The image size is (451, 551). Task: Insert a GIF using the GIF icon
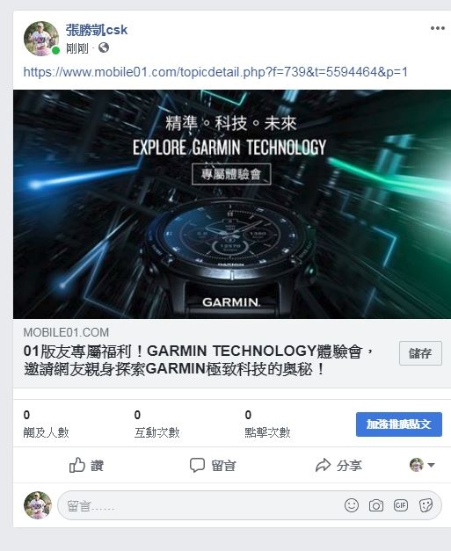(401, 505)
